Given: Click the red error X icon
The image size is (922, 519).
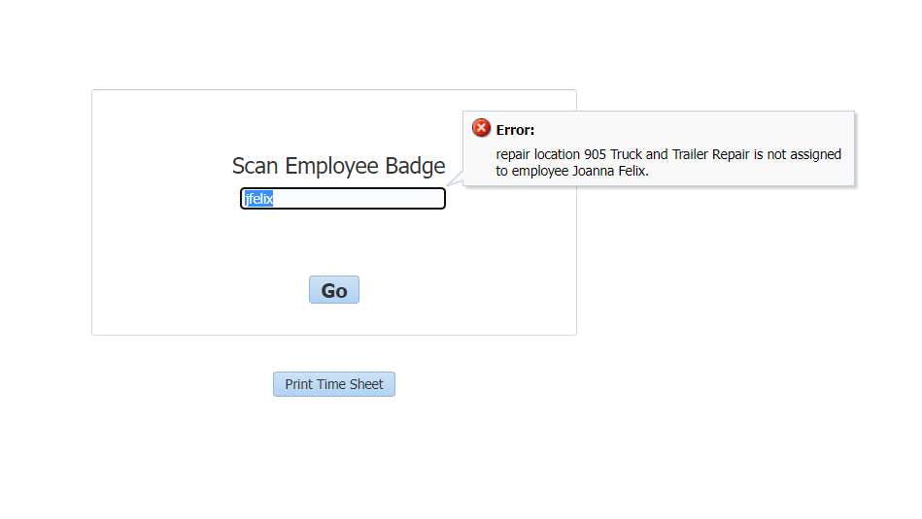Looking at the screenshot, I should pos(481,128).
